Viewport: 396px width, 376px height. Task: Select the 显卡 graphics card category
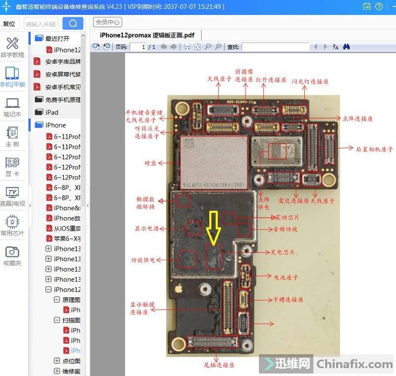12,167
